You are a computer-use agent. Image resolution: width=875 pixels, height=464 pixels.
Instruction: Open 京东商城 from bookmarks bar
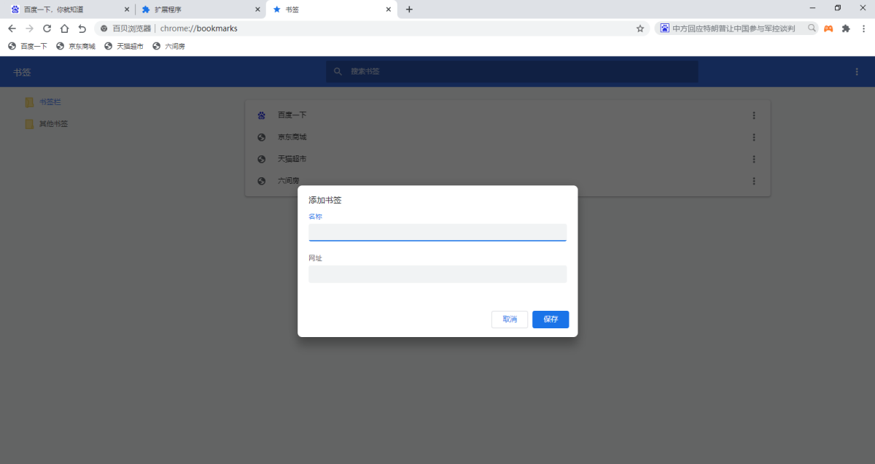coord(76,46)
